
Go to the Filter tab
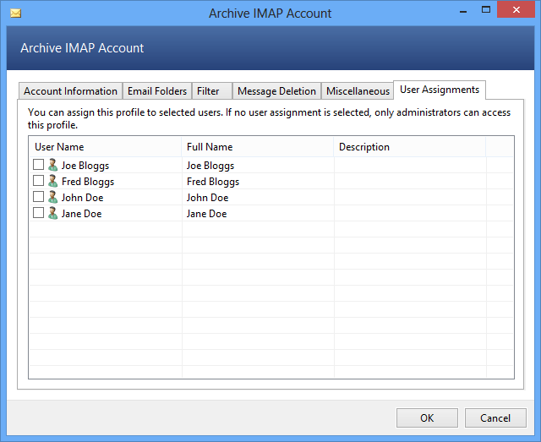[x=208, y=91]
